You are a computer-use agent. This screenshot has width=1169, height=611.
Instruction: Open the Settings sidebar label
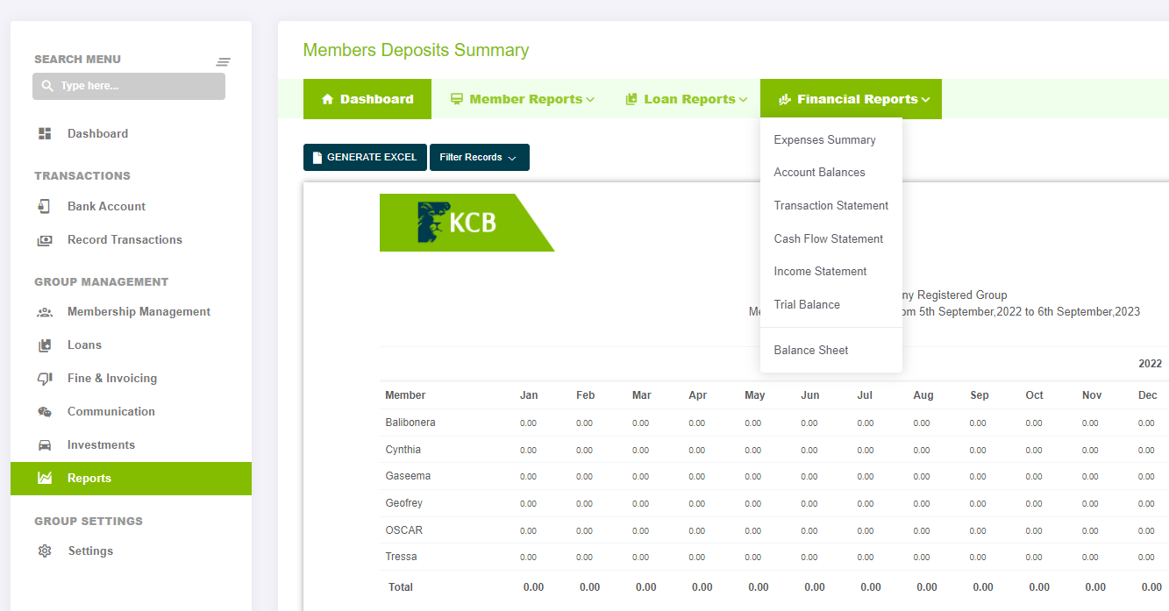point(90,551)
